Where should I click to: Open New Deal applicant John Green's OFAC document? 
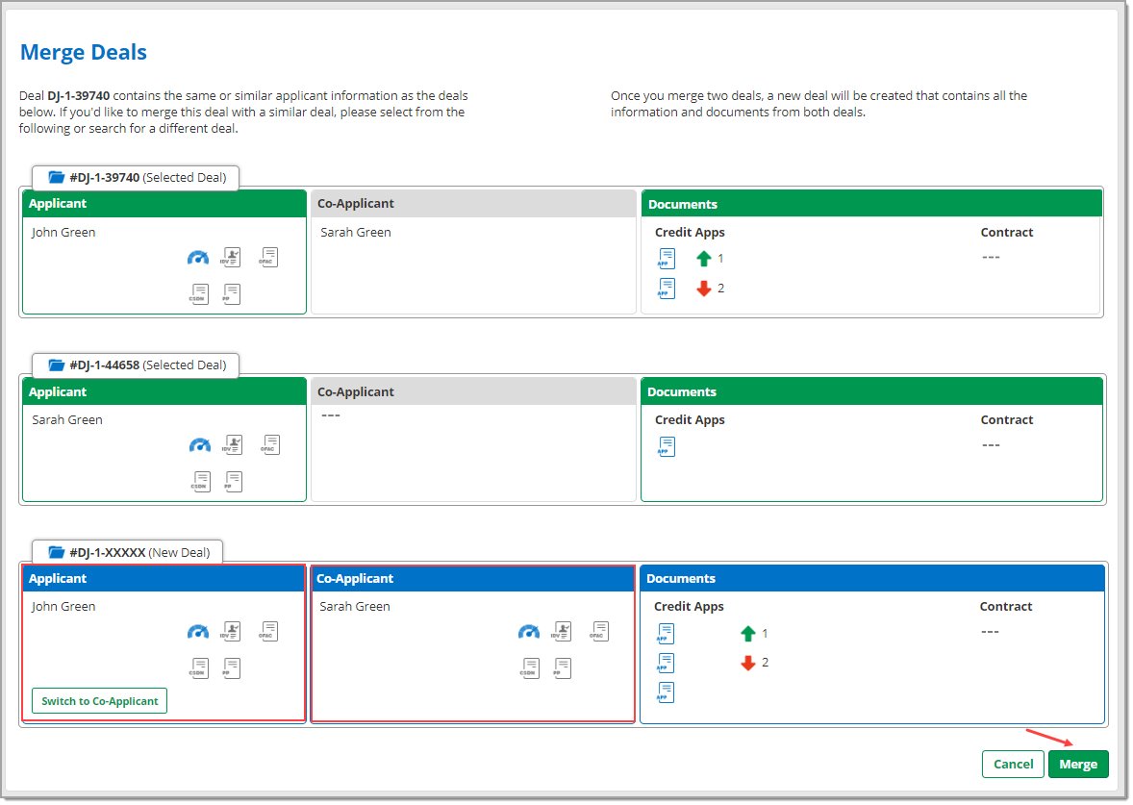tap(268, 632)
